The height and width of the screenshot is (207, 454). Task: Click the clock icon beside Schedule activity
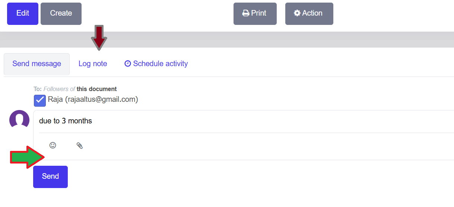coord(128,64)
